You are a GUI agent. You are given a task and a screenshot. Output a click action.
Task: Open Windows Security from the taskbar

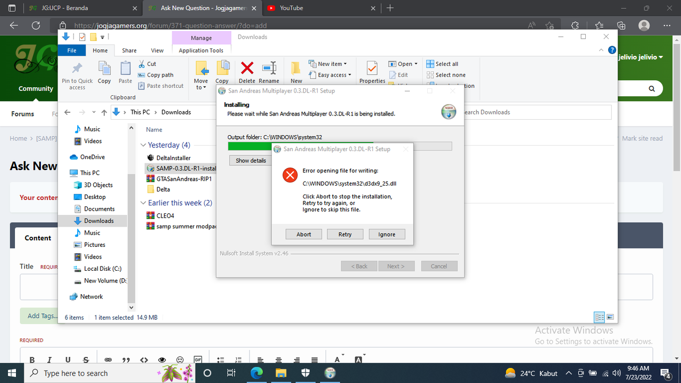306,373
